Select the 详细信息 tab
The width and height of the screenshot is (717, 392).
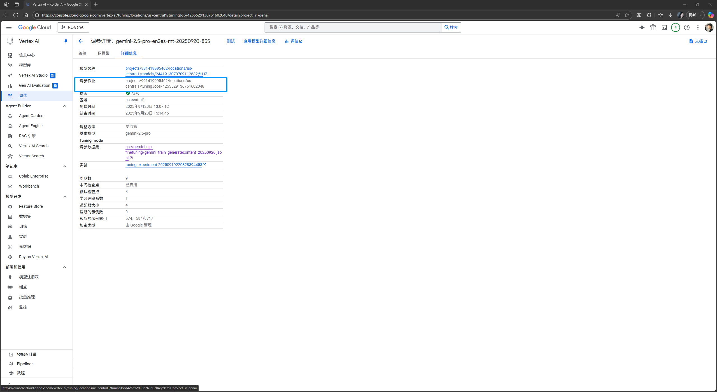(x=129, y=53)
